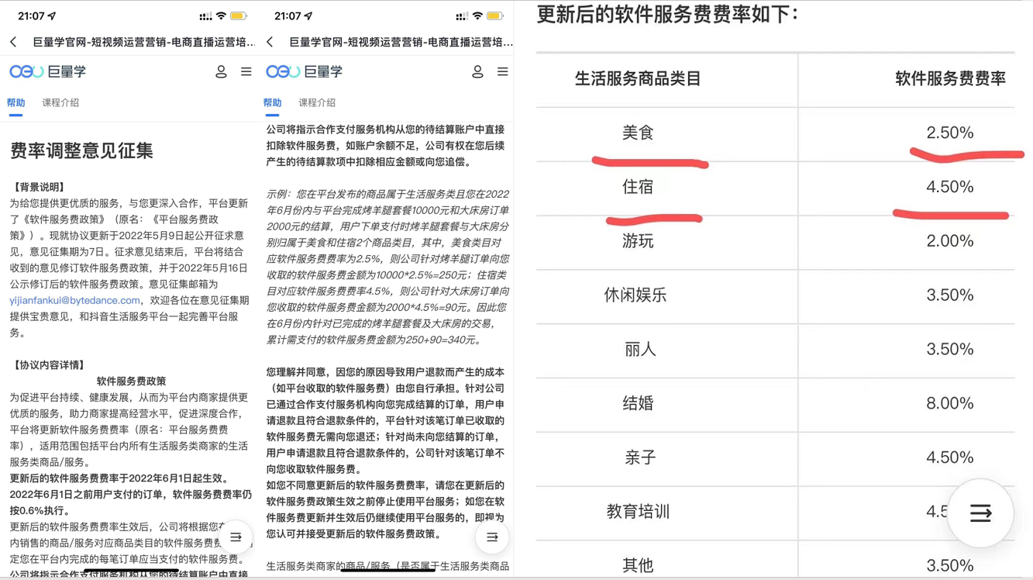Tap back arrow in middle phone screen
Viewport: 1033px width, 580px height.
pos(270,42)
